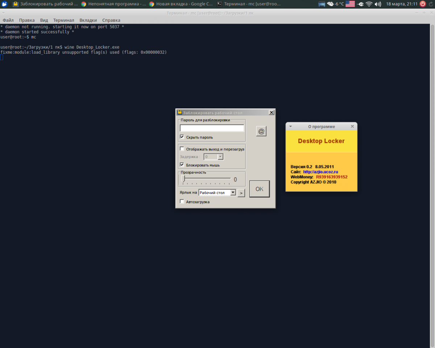Click the terminal line wine Desktop_Locker.exe
Screen dimensions: 435x348
pos(60,47)
